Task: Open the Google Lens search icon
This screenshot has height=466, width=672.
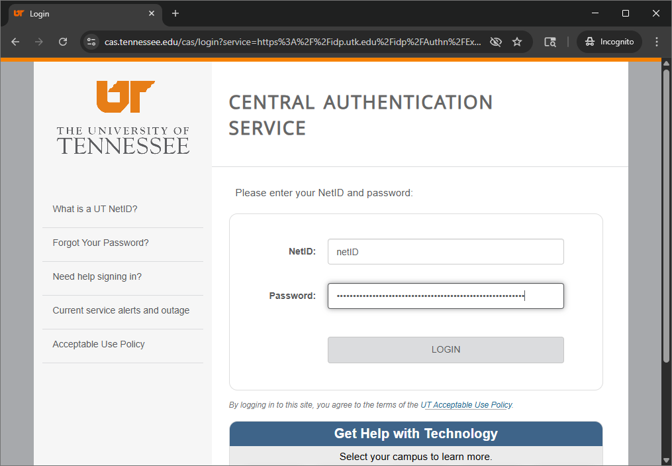Action: [x=550, y=42]
